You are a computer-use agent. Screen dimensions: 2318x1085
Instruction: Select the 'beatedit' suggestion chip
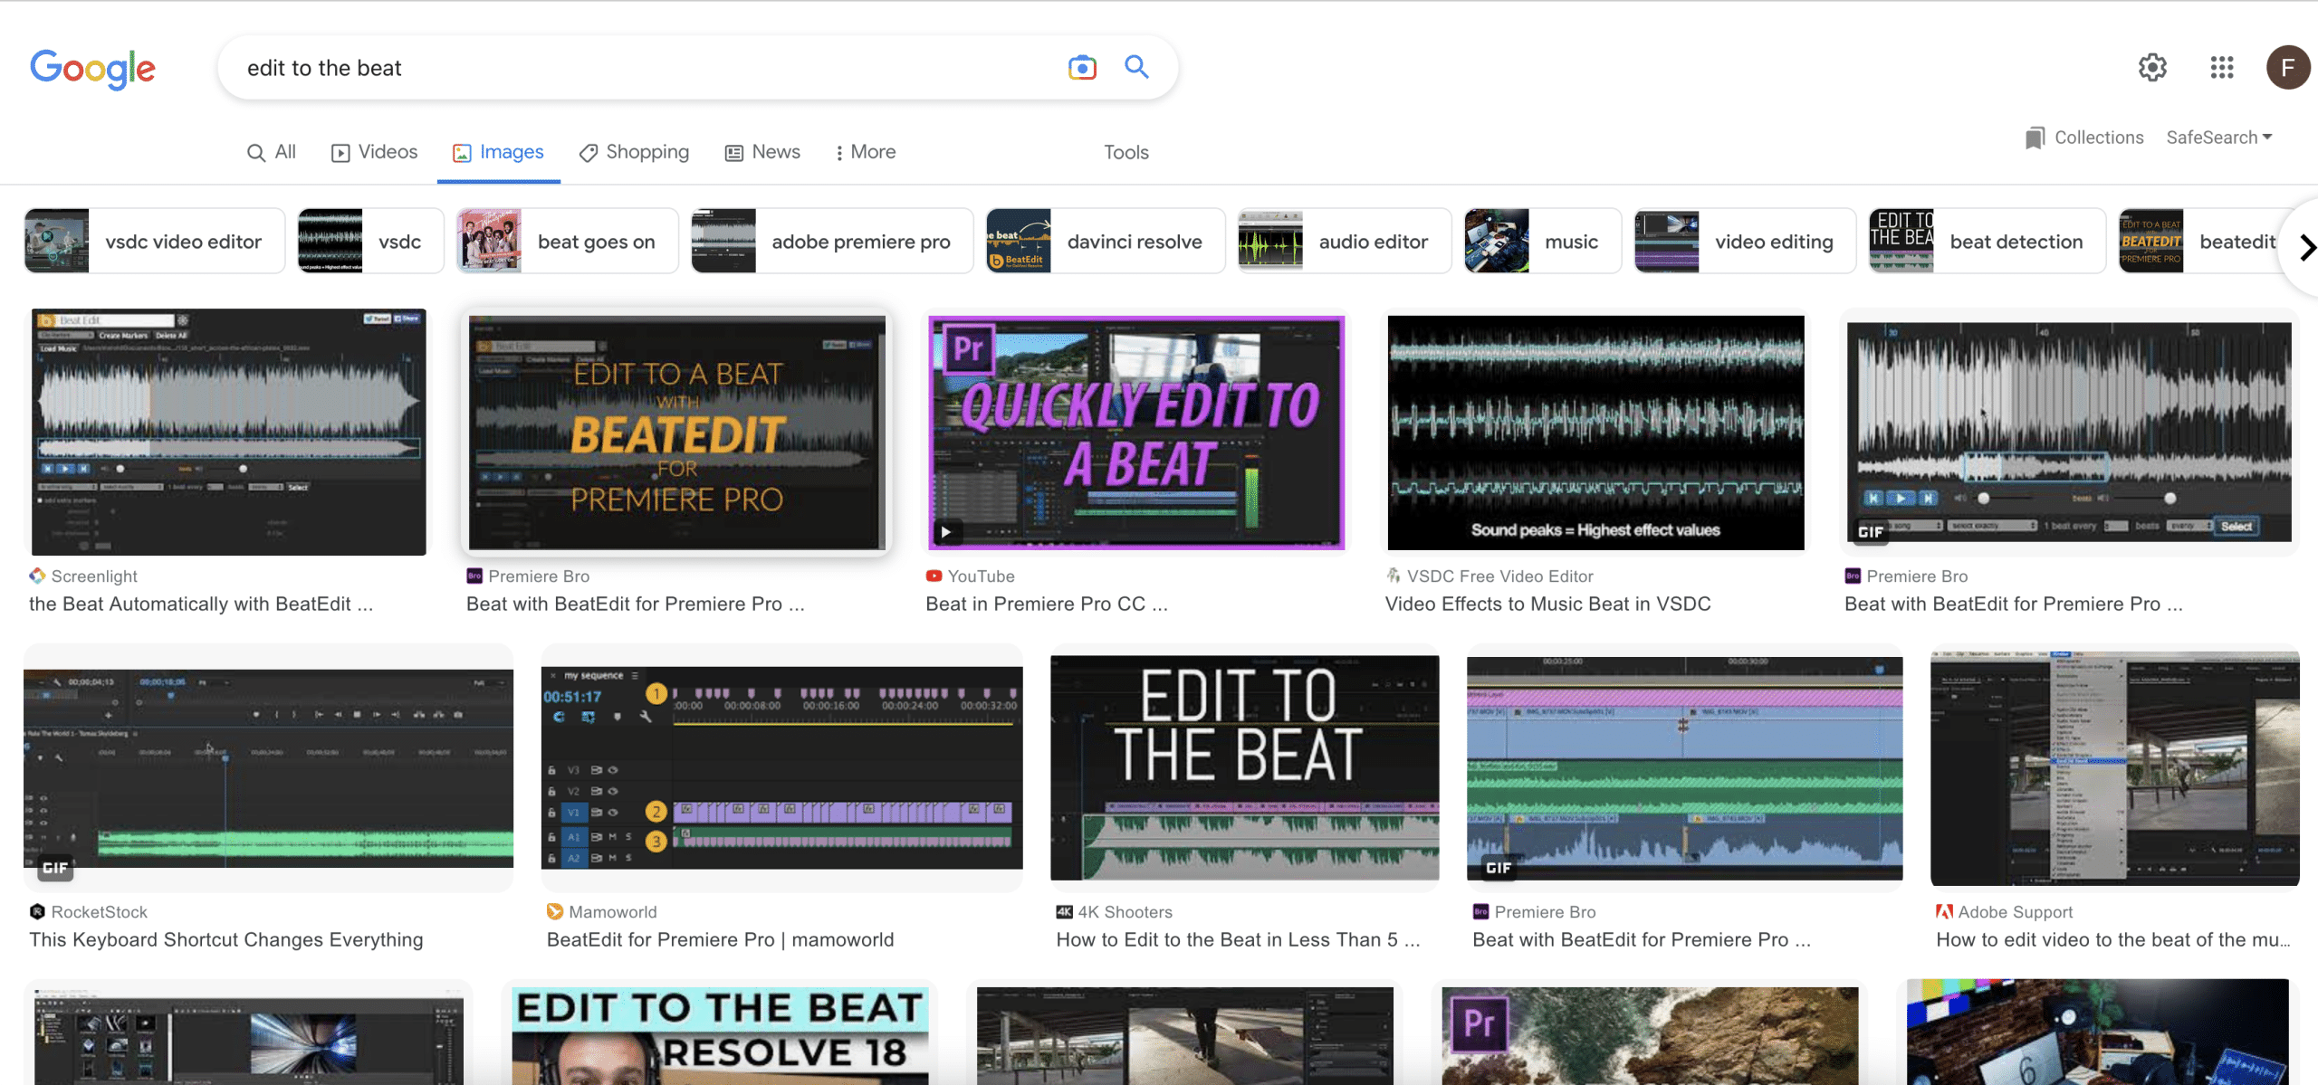point(2200,241)
